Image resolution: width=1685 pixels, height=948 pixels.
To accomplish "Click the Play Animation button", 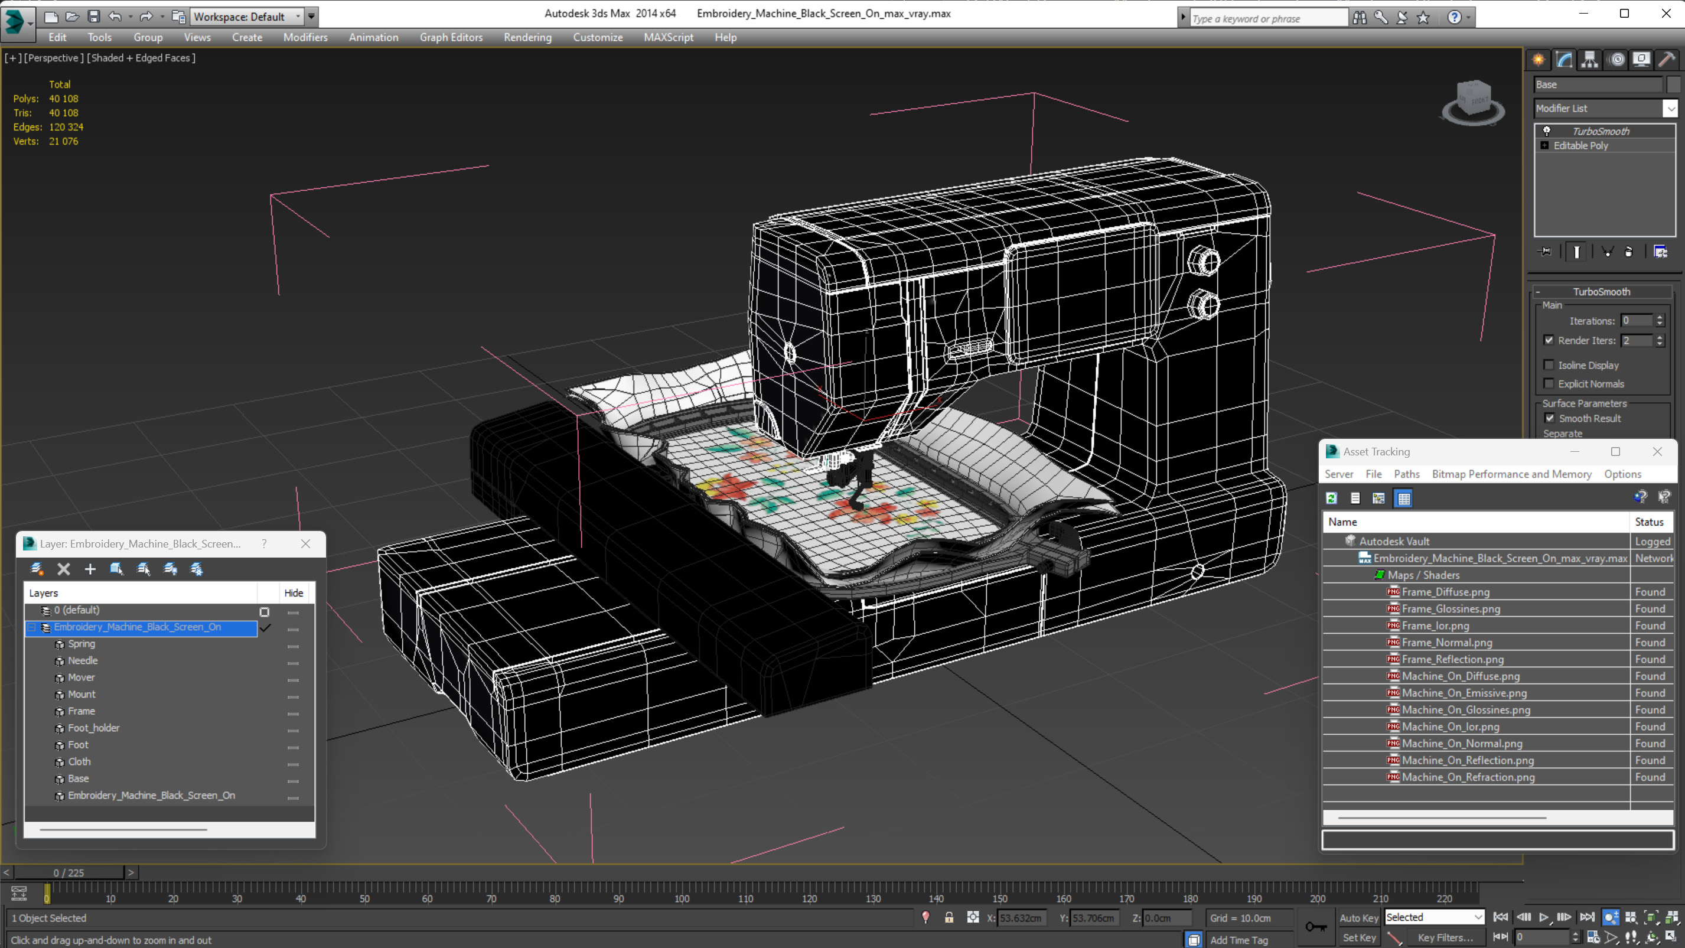I will [x=1544, y=917].
